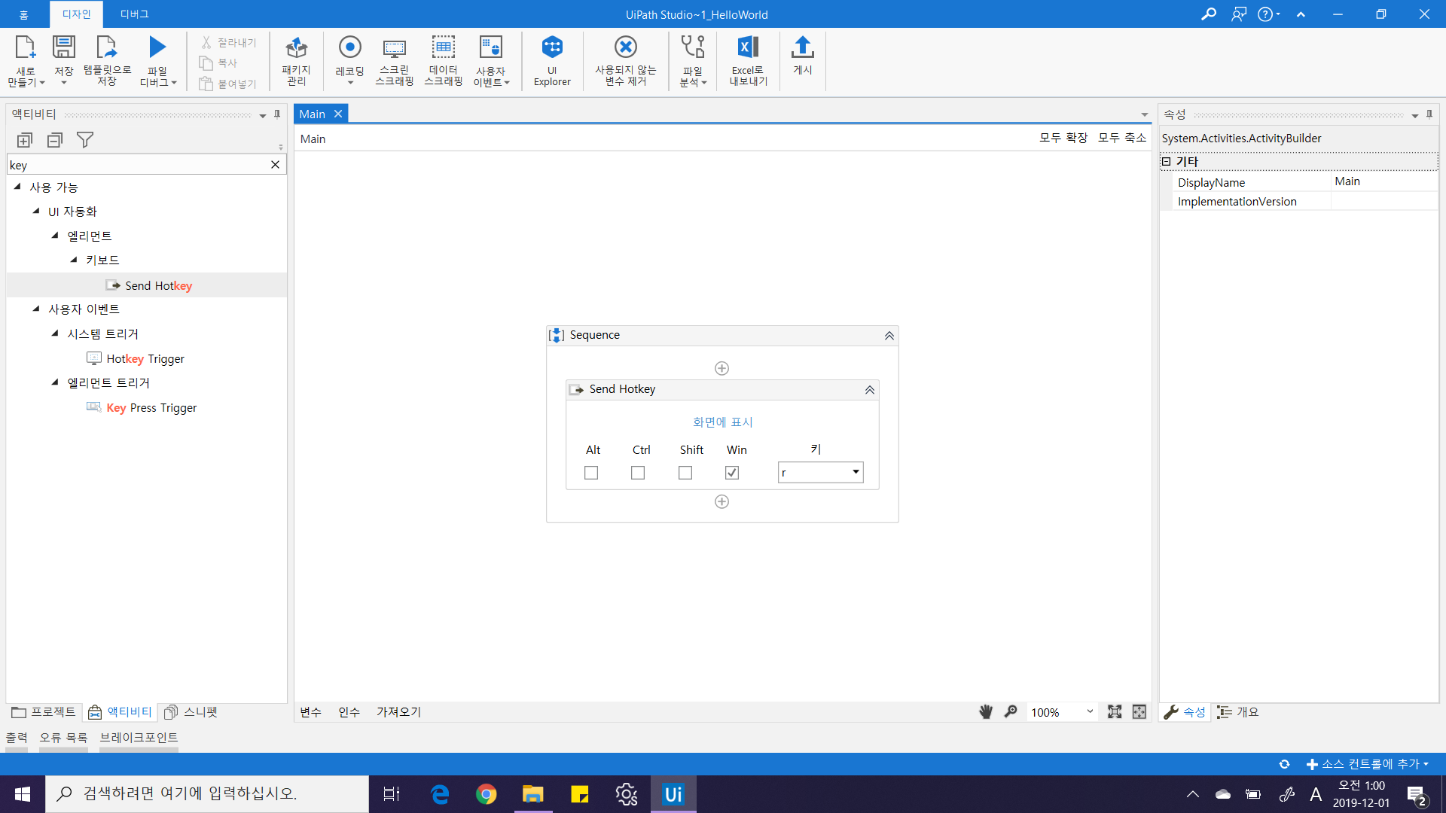The width and height of the screenshot is (1446, 813).
Task: Collapse the Send Hotkey activity
Action: [x=869, y=390]
